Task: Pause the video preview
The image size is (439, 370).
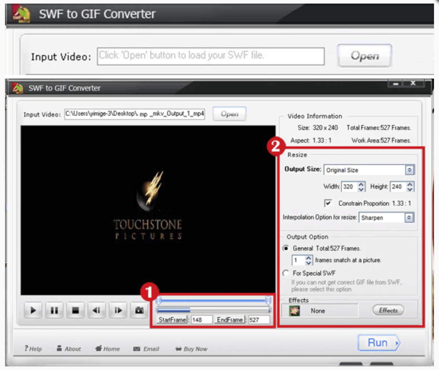Action: [x=54, y=310]
